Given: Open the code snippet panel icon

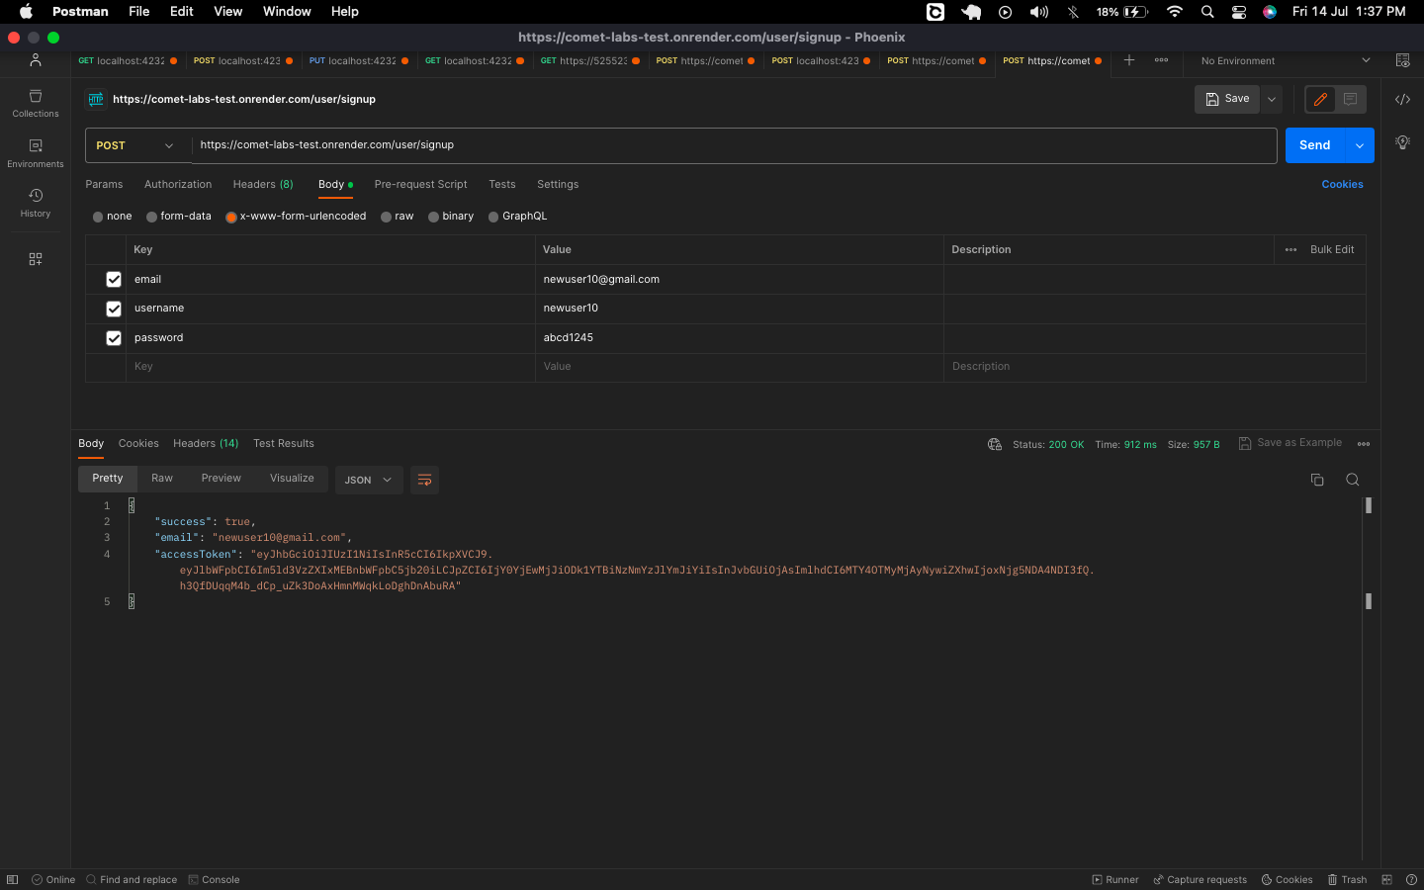Looking at the screenshot, I should coord(1402,99).
